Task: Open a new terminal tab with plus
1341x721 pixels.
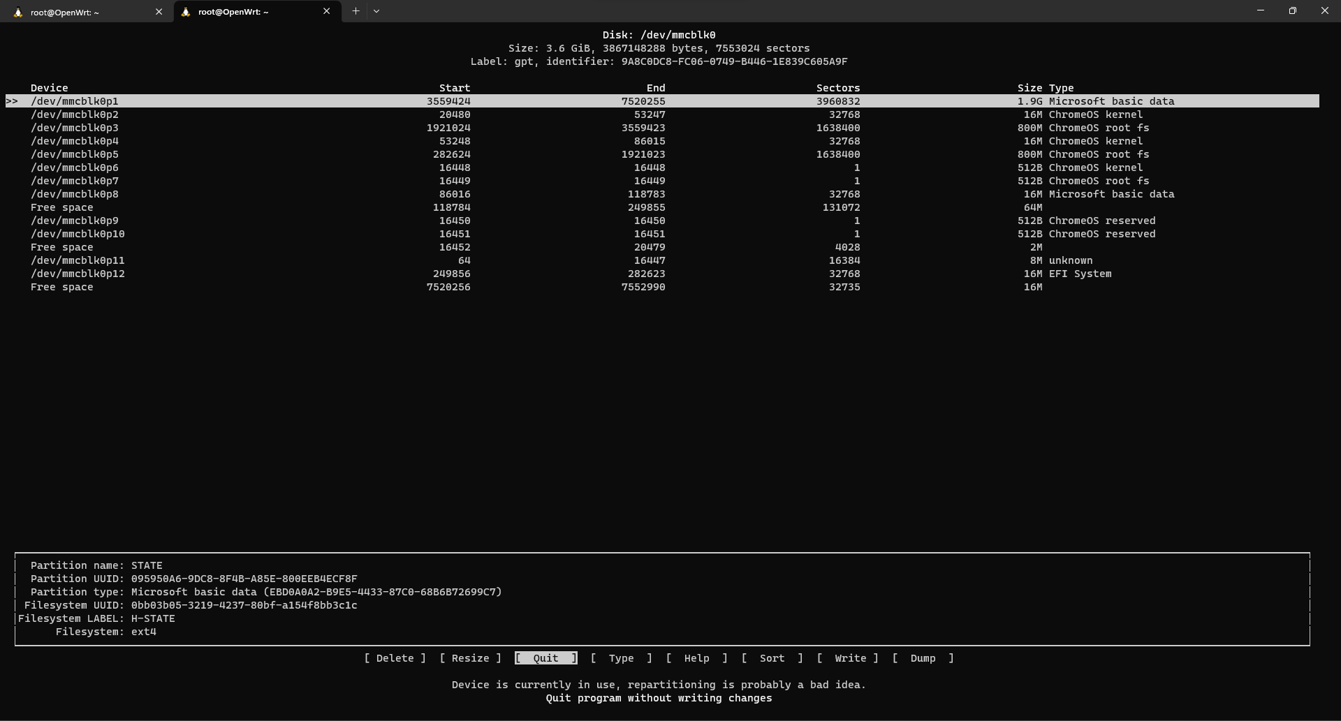Action: click(x=356, y=11)
